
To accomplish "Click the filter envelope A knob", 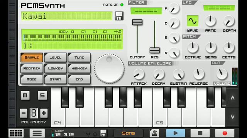I will click(174, 8).
